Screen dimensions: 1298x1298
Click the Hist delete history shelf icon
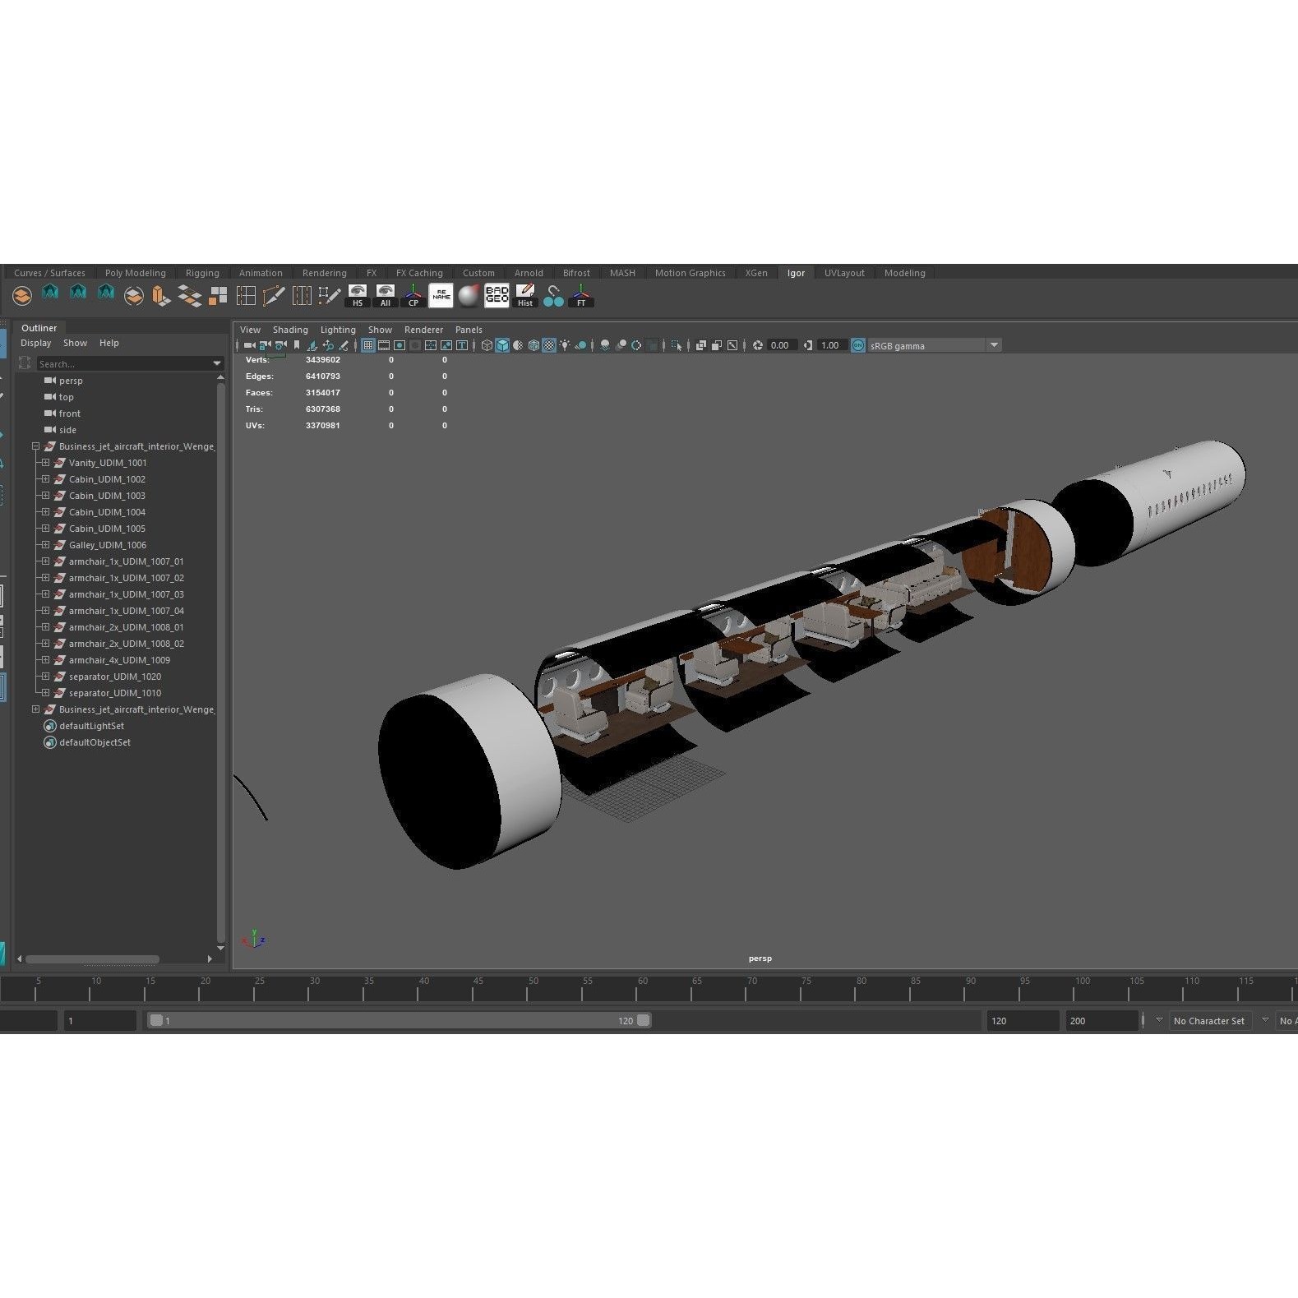tap(524, 296)
